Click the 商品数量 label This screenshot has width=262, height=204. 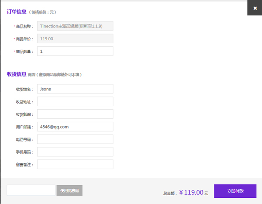tap(24, 52)
